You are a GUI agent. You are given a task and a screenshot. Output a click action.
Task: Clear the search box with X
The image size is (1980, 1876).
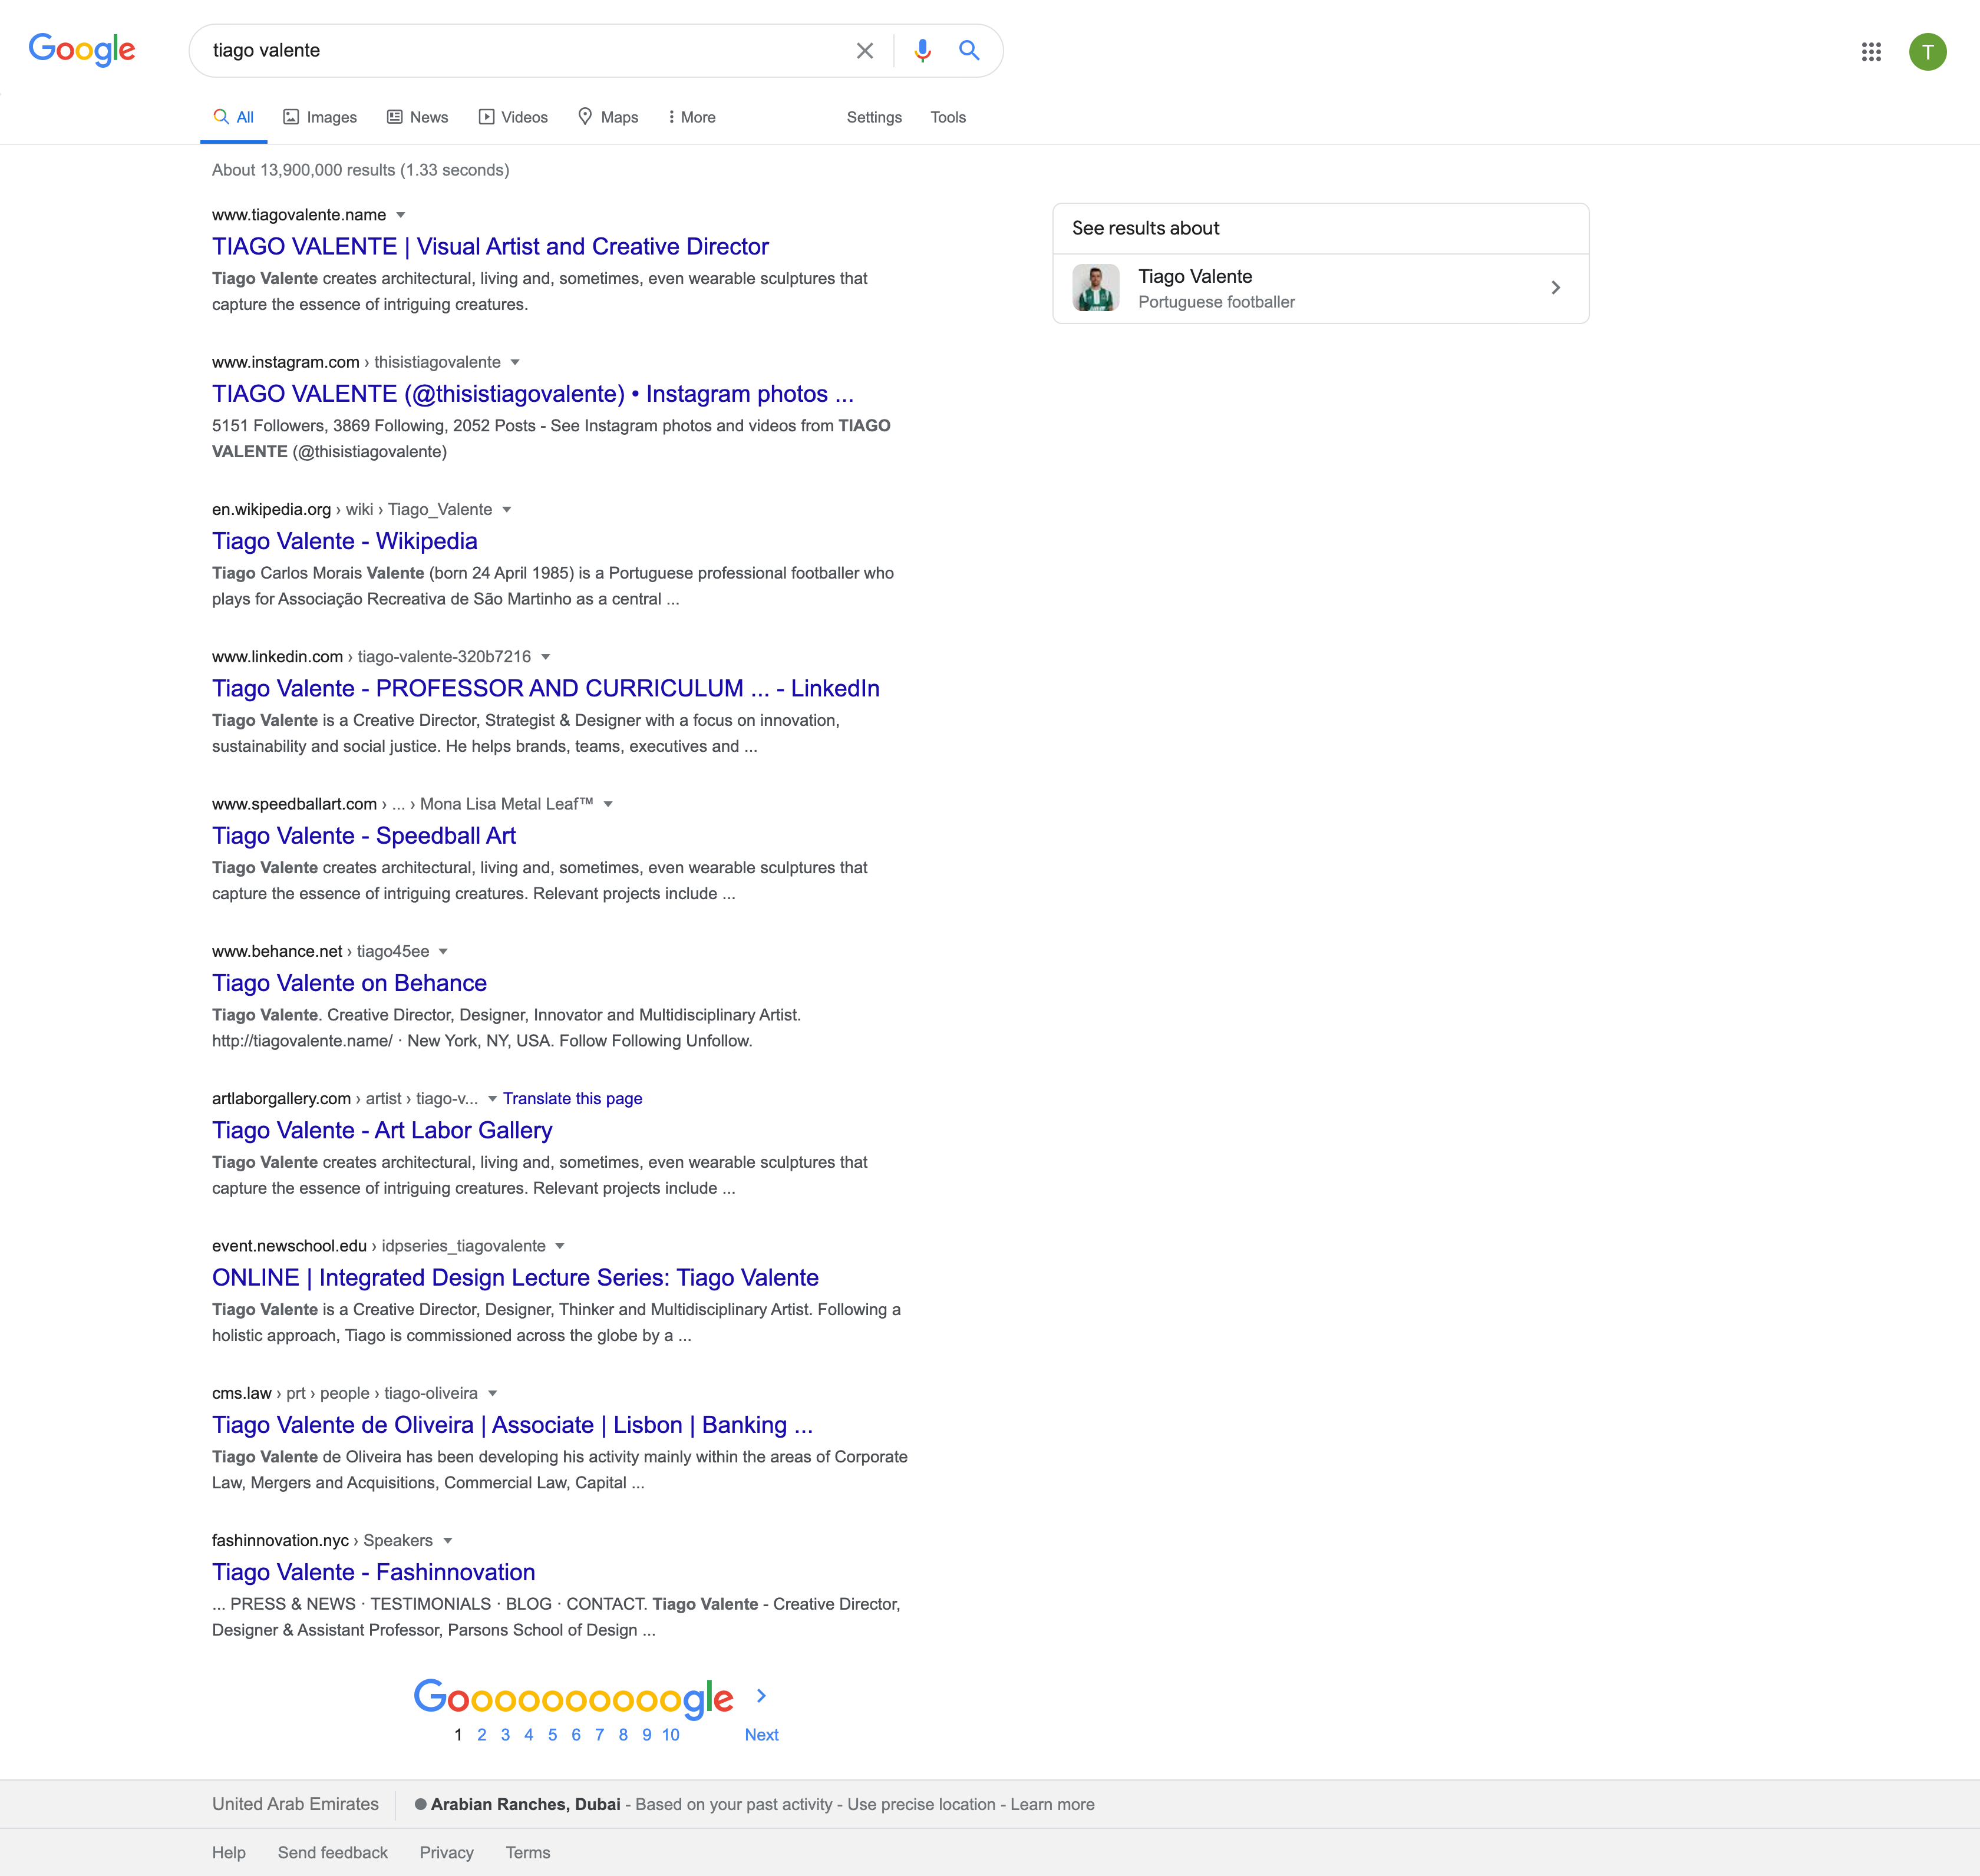coord(865,51)
